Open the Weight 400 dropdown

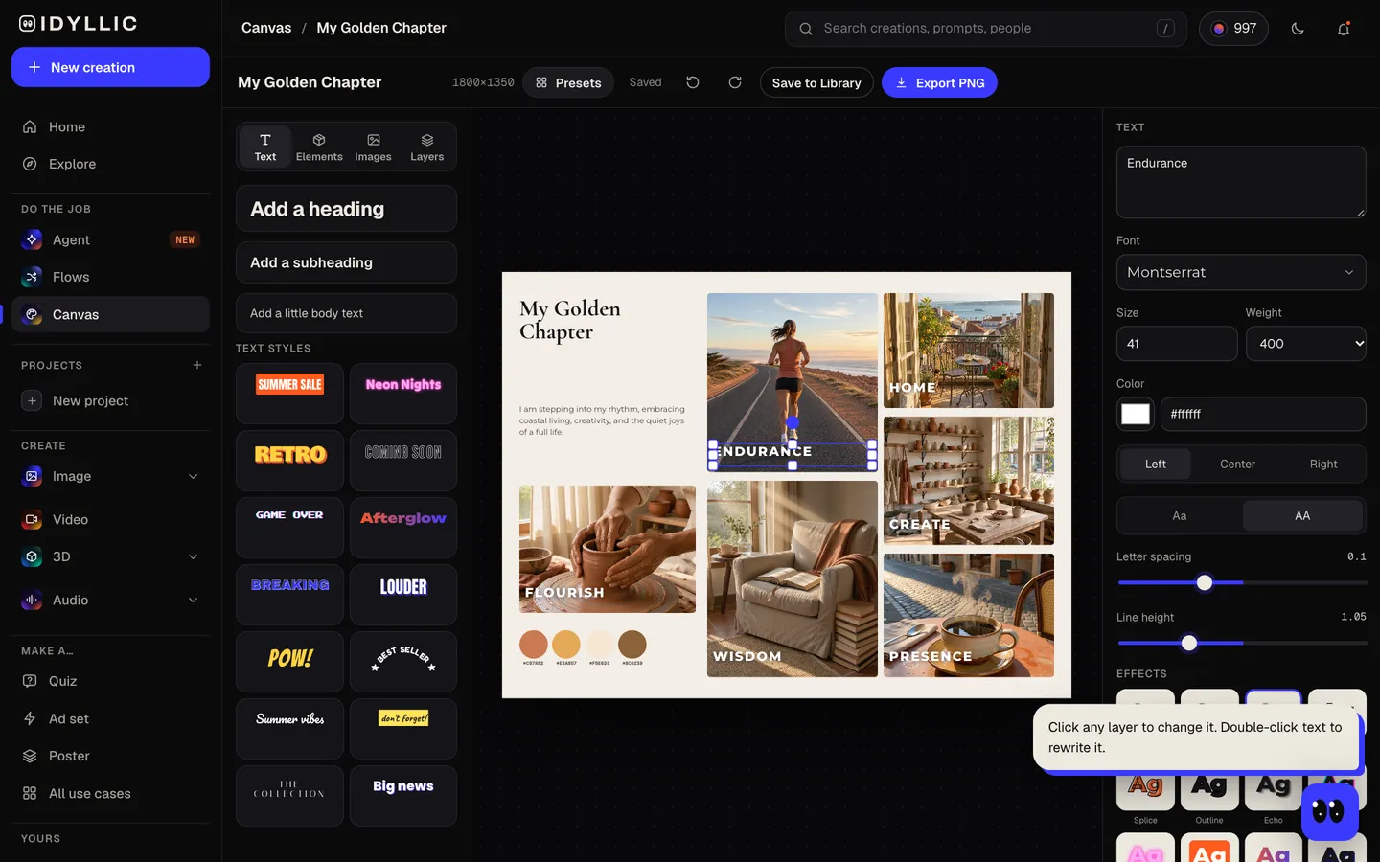point(1306,344)
